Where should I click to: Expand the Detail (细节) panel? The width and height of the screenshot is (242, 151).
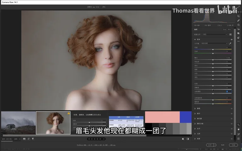click(195, 114)
